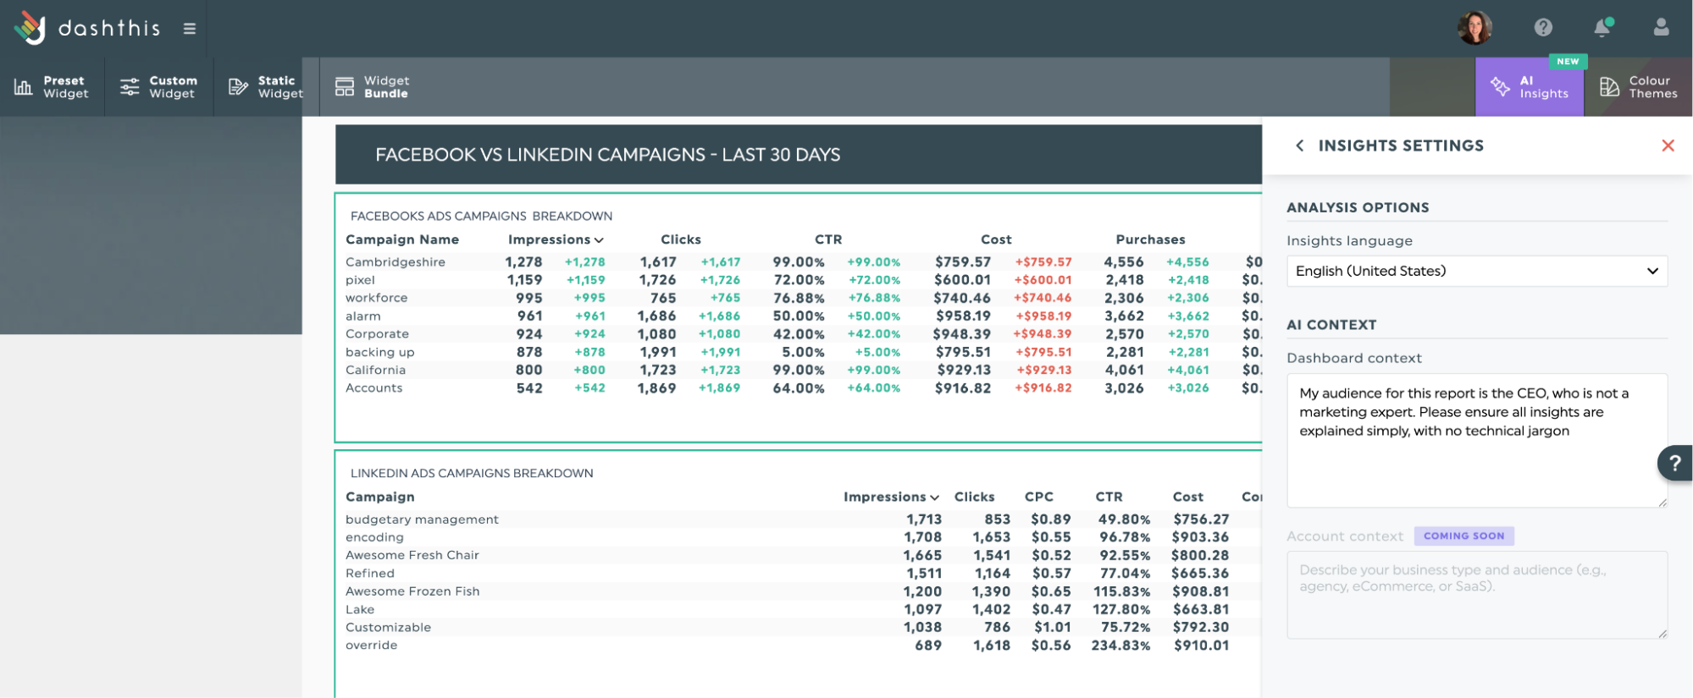Screen dimensions: 1693x698
Task: Click the dashboard title header
Action: point(608,155)
